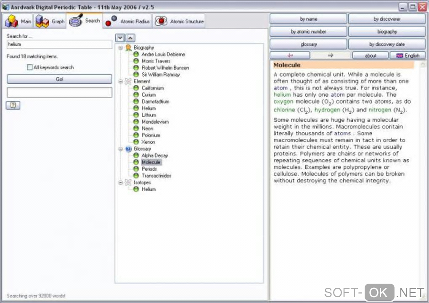
Task: Follow the chlorine link in text
Action: (284, 110)
